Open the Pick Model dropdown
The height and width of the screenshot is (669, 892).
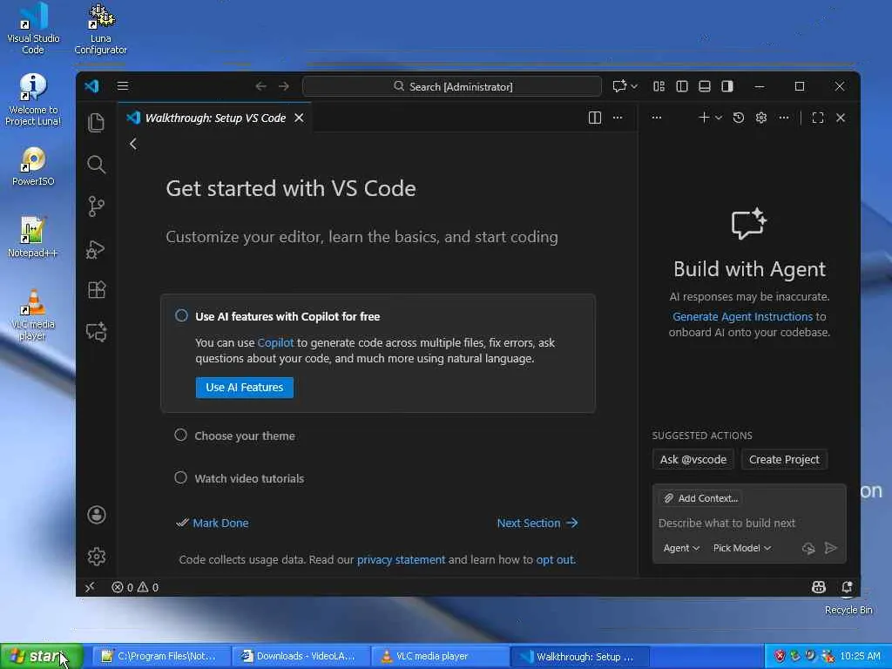(x=742, y=548)
